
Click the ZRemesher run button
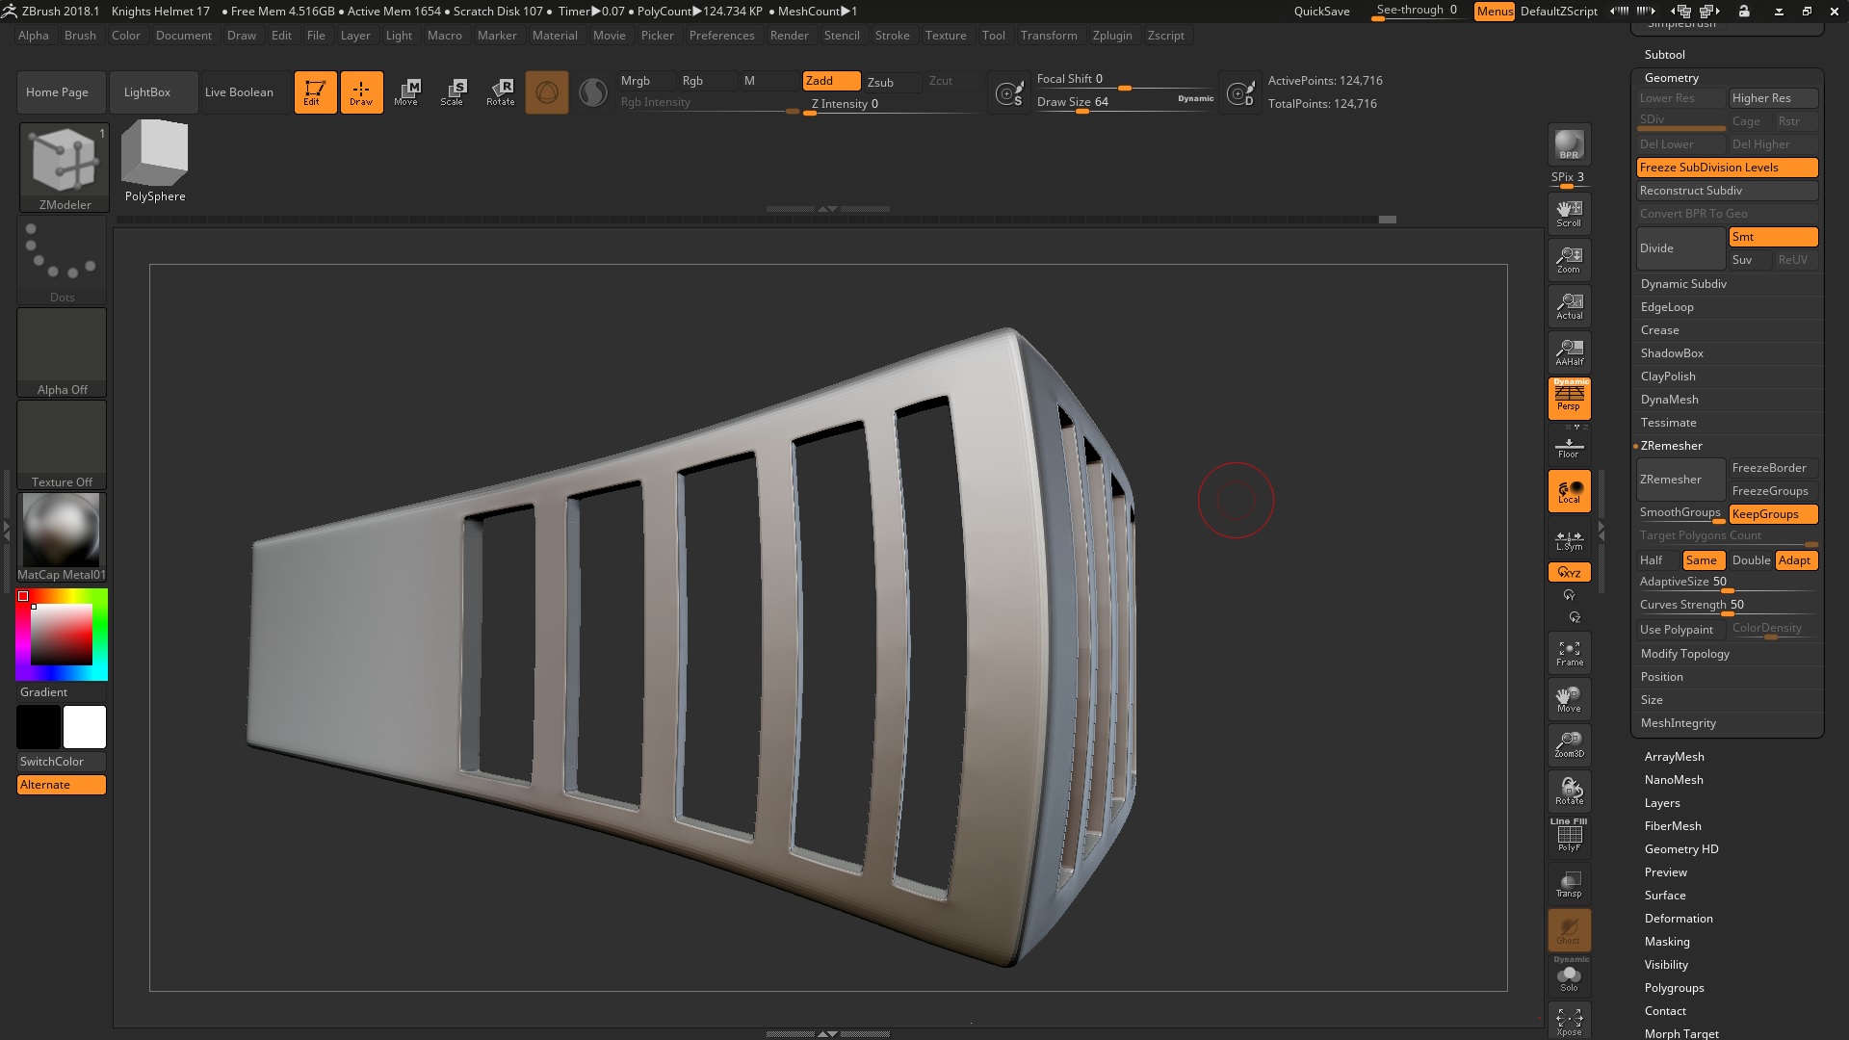[x=1680, y=480]
